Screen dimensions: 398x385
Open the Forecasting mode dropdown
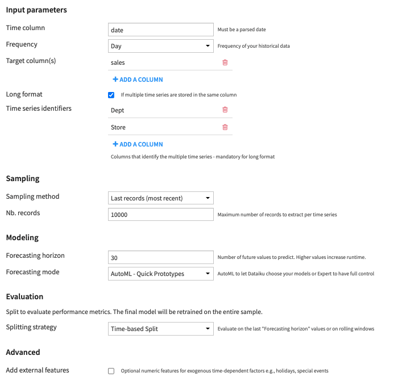(160, 274)
